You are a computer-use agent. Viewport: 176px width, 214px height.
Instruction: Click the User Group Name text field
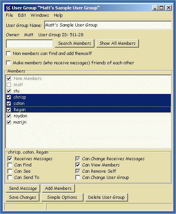[108, 25]
